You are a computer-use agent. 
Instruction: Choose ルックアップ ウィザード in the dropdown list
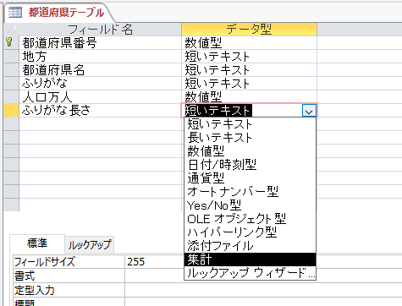pyautogui.click(x=250, y=273)
